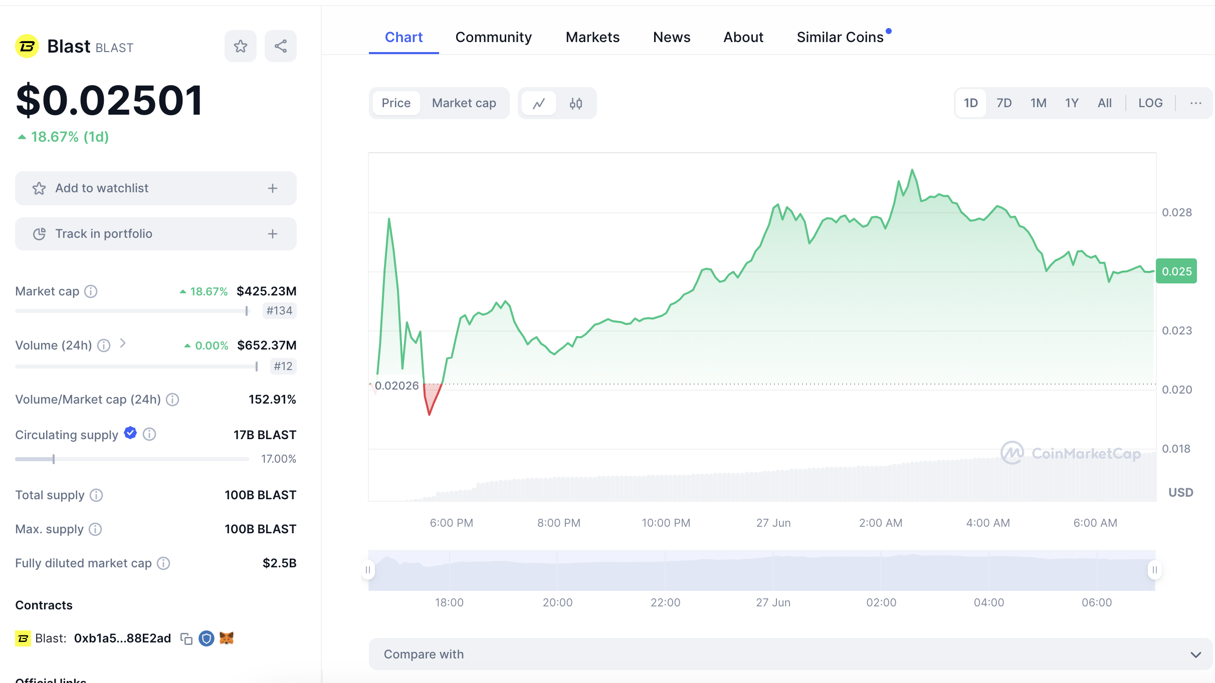Open the Chart tab
The height and width of the screenshot is (683, 1215).
[403, 37]
